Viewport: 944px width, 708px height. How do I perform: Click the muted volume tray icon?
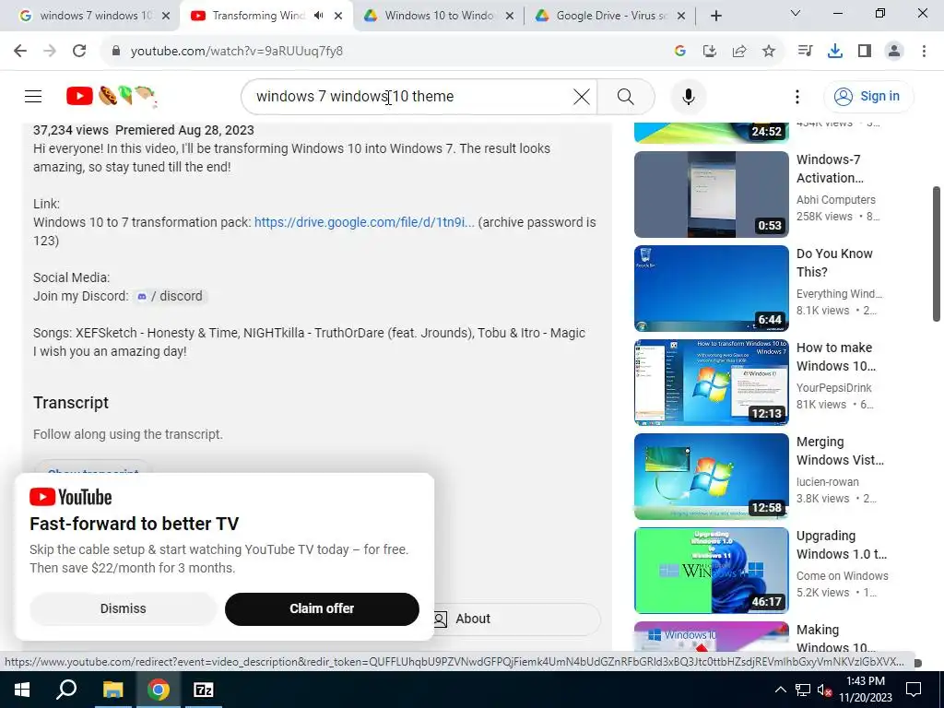[824, 690]
